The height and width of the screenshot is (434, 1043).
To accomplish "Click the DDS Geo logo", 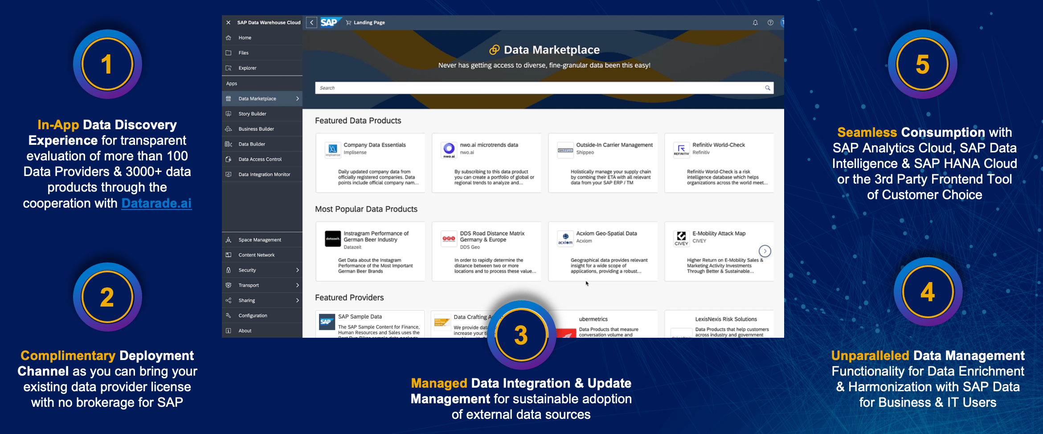I will [449, 239].
